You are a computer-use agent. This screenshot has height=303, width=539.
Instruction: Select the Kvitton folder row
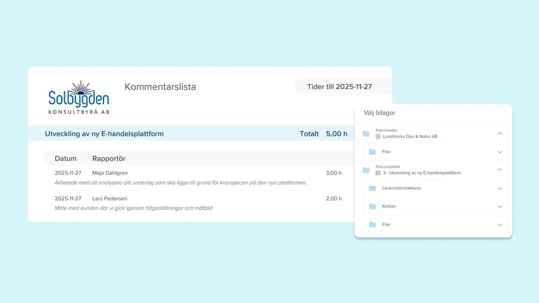[x=436, y=206]
